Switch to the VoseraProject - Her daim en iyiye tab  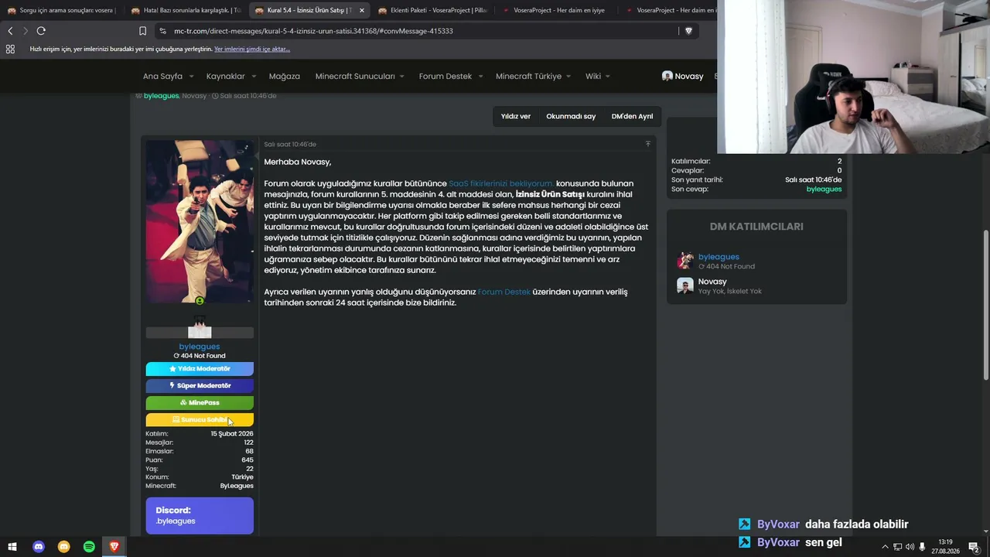click(554, 10)
